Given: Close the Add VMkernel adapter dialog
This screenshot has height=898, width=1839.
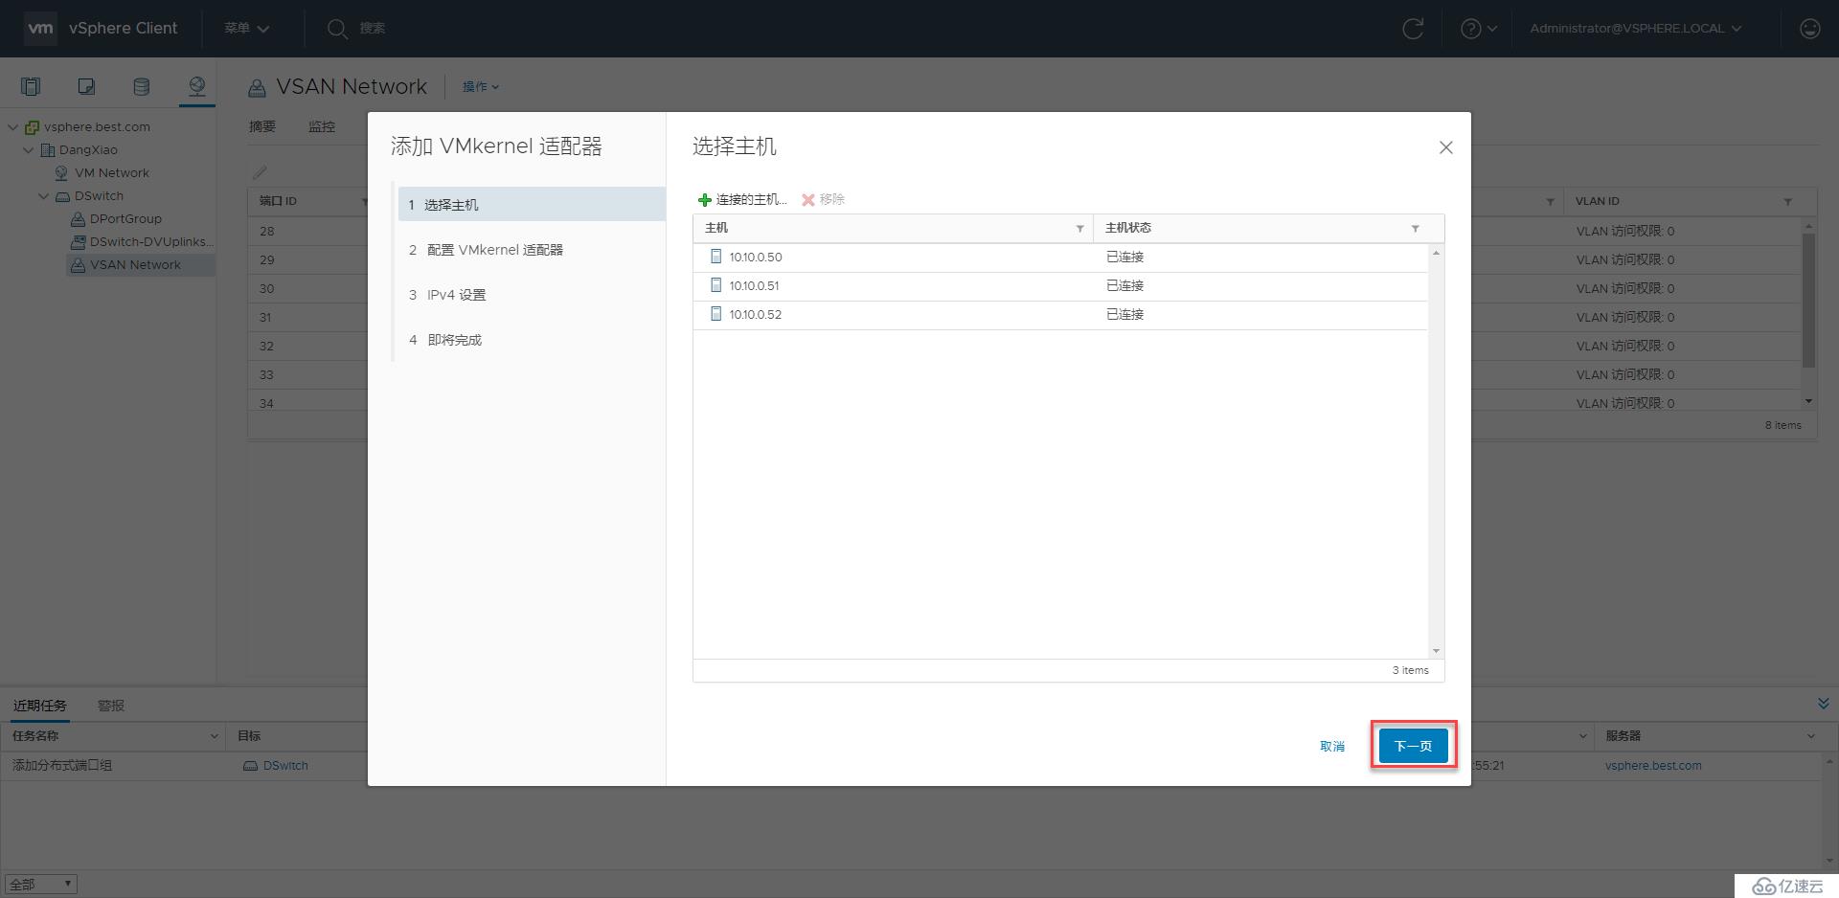Looking at the screenshot, I should coord(1445,147).
